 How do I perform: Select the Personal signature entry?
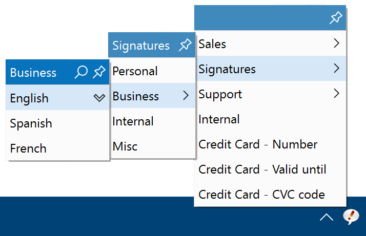152,71
